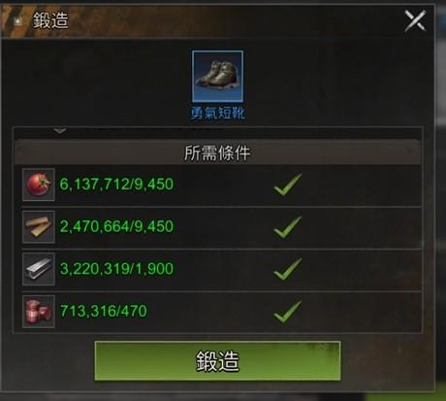
Task: Click the 713,316/470 fuel amount text
Action: tap(104, 311)
